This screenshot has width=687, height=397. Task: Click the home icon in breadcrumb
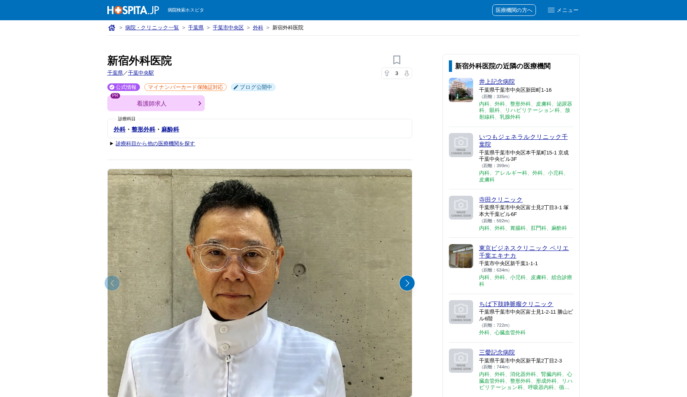(x=112, y=28)
